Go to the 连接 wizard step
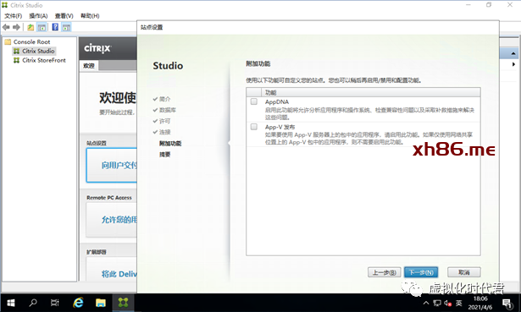 coord(165,132)
